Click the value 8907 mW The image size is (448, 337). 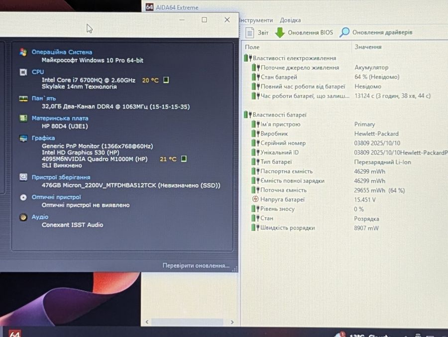(x=366, y=228)
